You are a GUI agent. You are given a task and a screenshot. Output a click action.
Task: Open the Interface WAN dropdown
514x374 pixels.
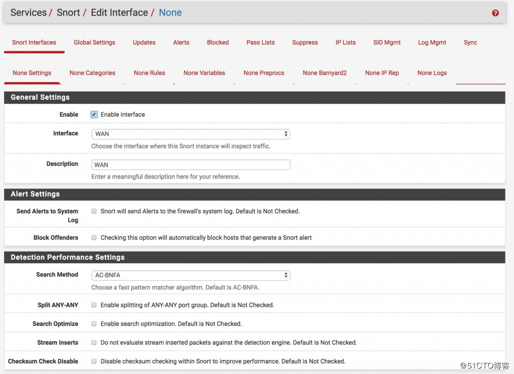pyautogui.click(x=191, y=134)
